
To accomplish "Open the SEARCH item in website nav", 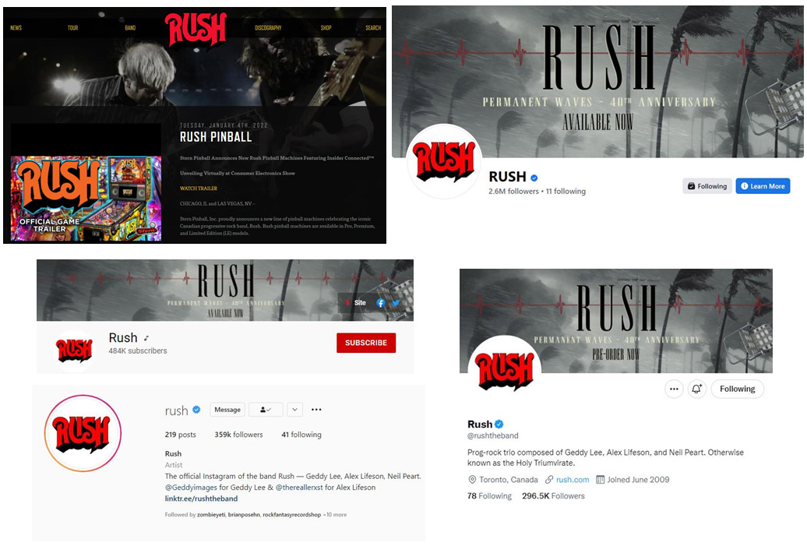I will click(373, 28).
